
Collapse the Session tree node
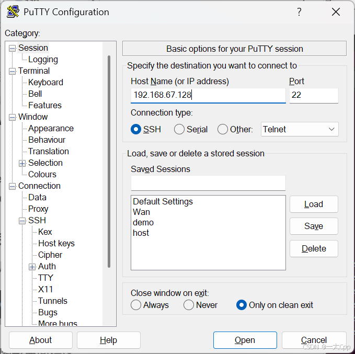pos(12,48)
